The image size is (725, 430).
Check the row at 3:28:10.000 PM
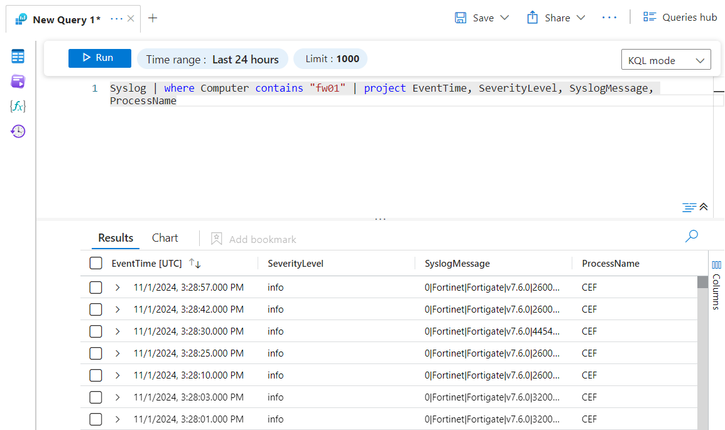pos(95,375)
